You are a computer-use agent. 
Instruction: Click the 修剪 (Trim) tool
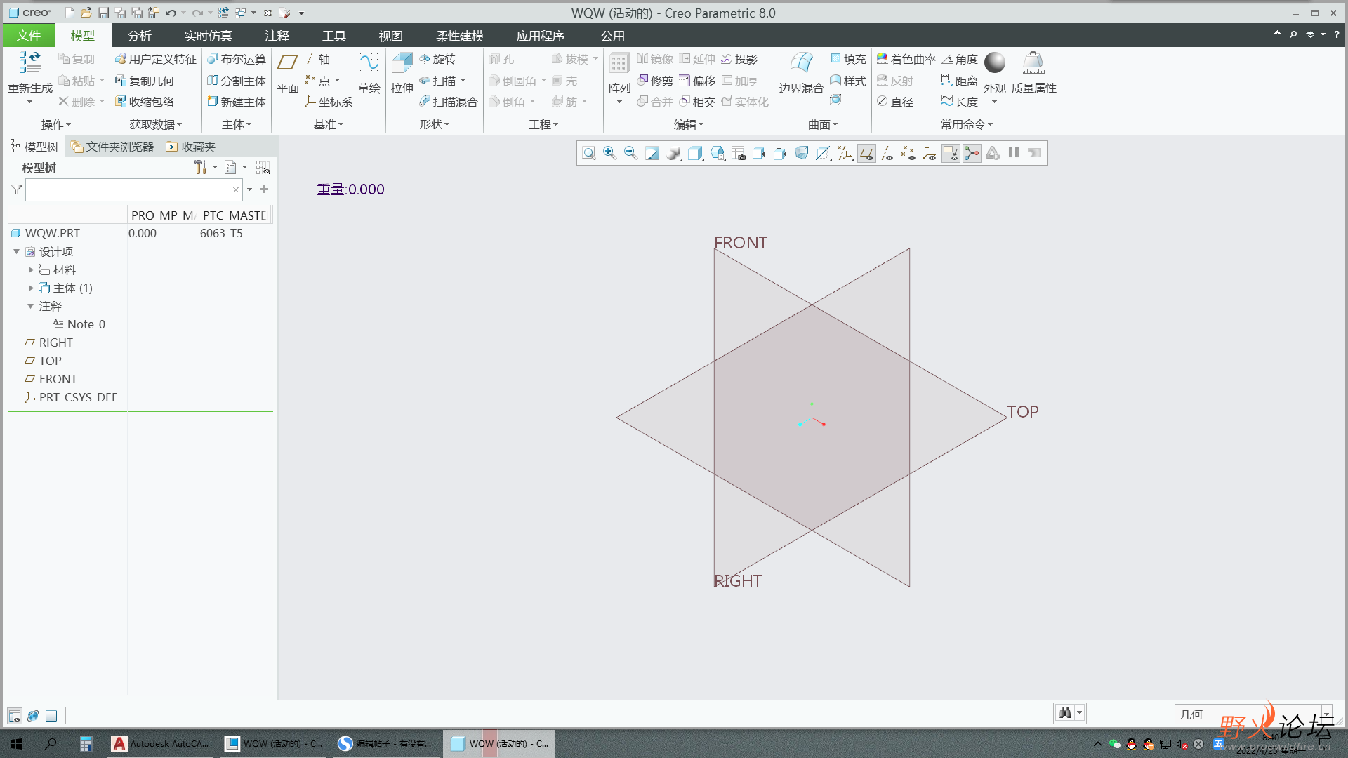tap(655, 81)
